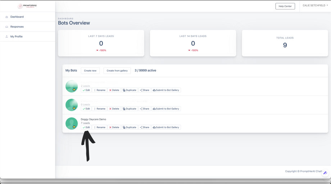This screenshot has width=331, height=184.
Task: Edit the Doggy Daycare Demo bot
Action: pyautogui.click(x=86, y=127)
